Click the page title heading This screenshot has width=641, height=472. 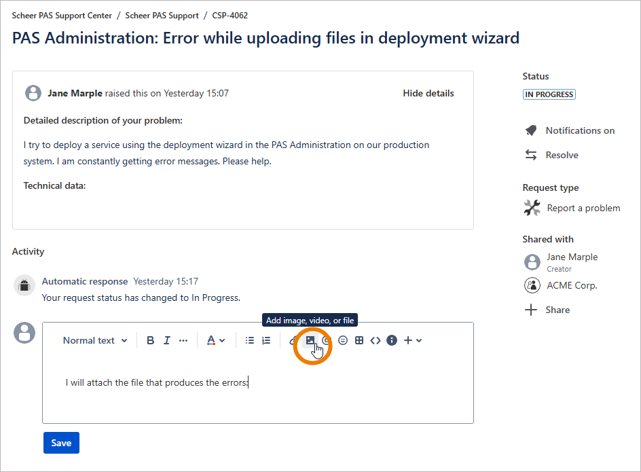[x=265, y=38]
